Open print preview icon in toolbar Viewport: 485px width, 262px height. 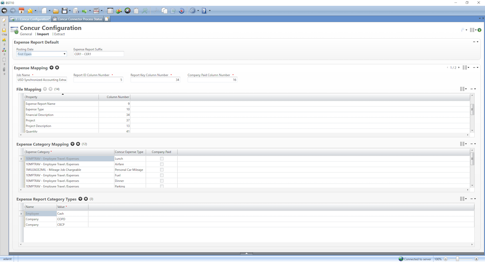click(x=76, y=11)
